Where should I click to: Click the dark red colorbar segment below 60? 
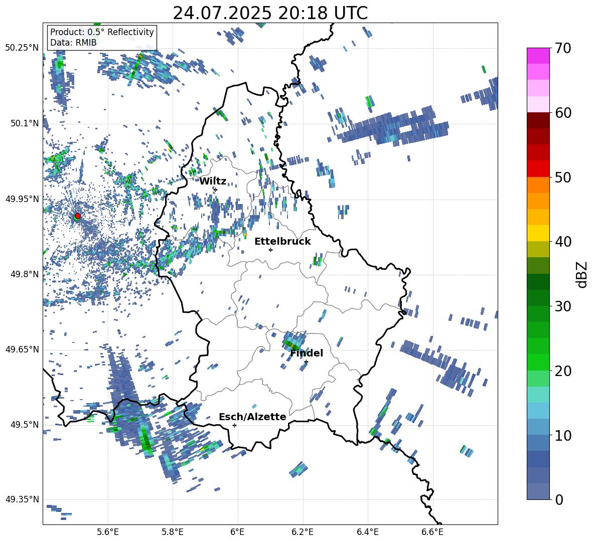tap(538, 120)
